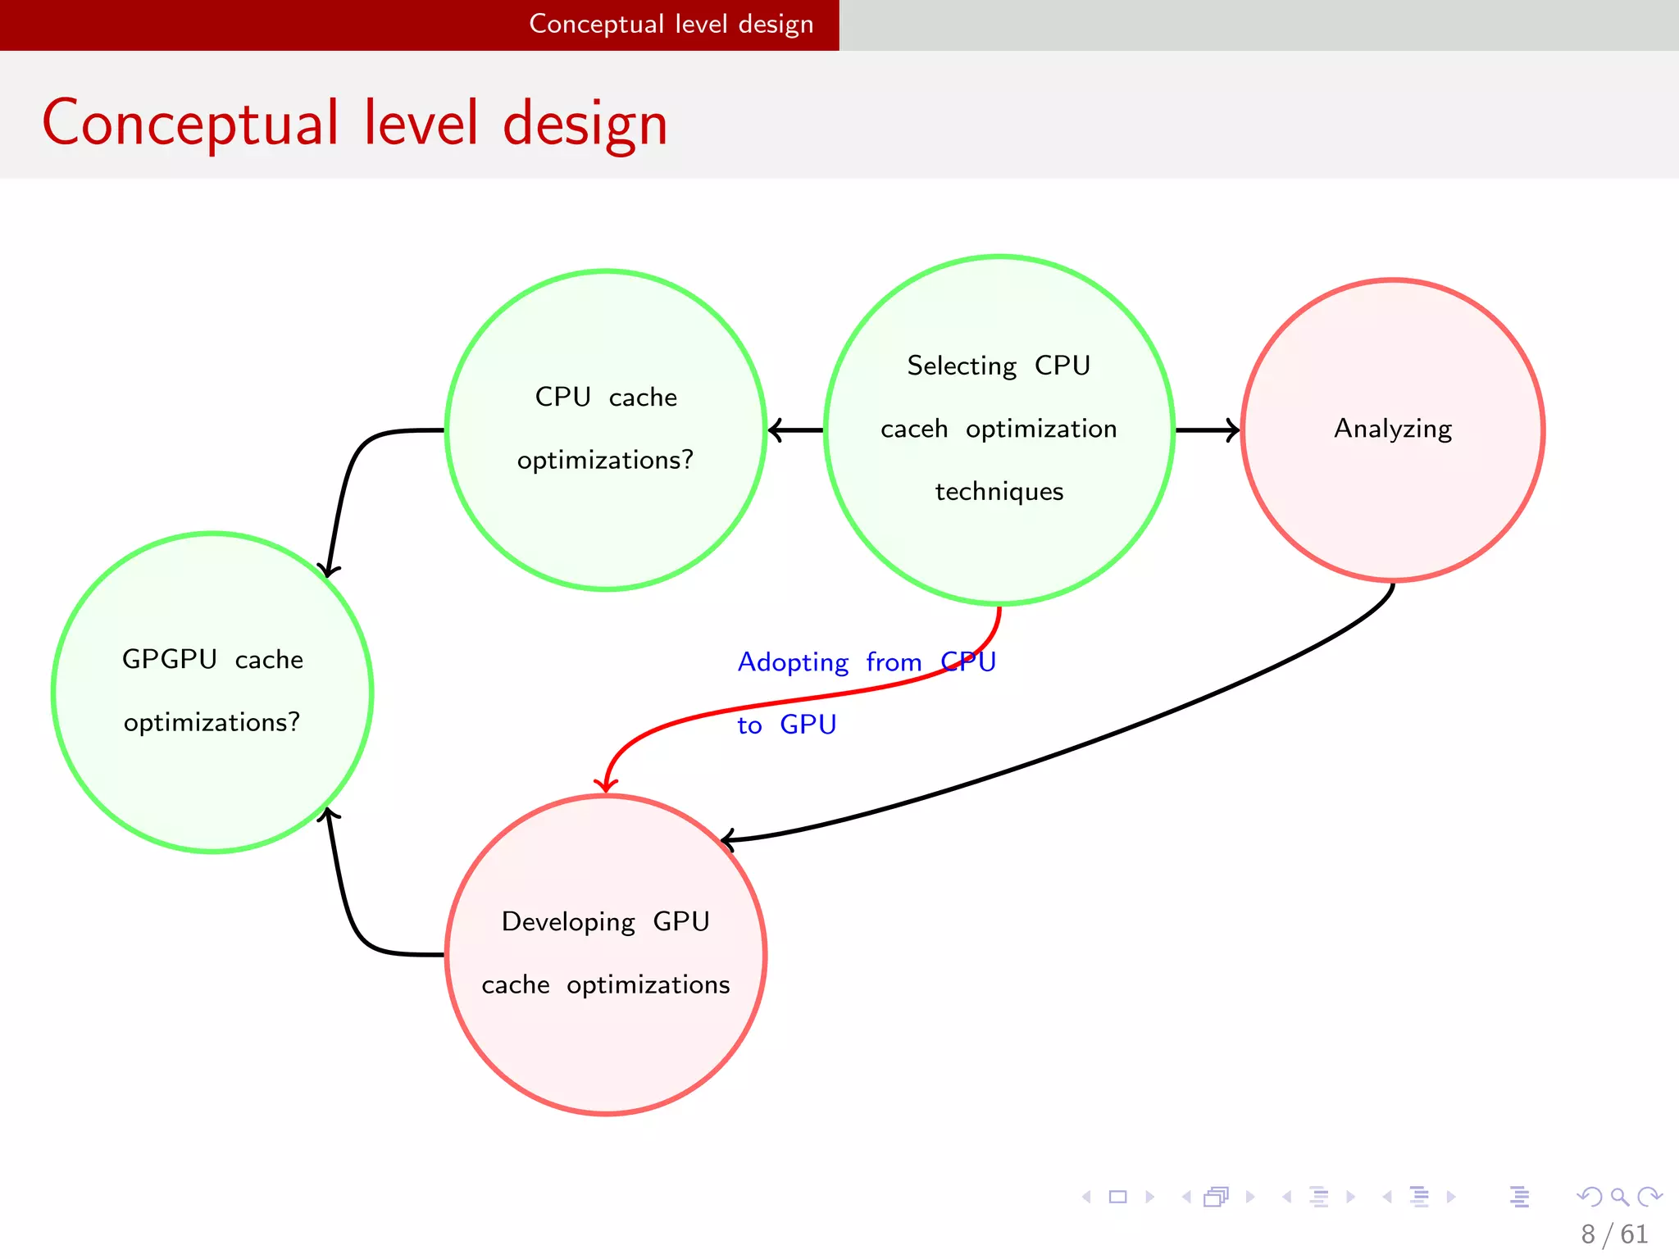Click the search magnifier icon
Viewport: 1679px width, 1259px height.
pos(1620,1197)
